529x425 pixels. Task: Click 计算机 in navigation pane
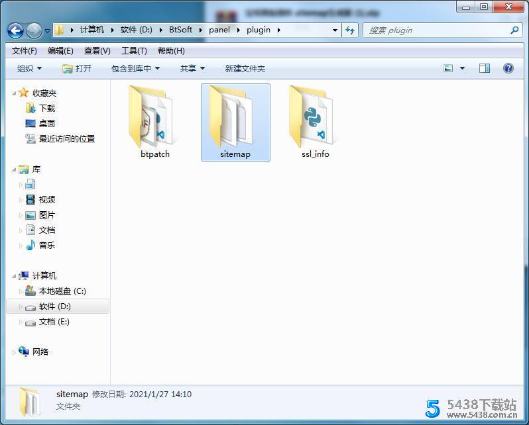(44, 275)
